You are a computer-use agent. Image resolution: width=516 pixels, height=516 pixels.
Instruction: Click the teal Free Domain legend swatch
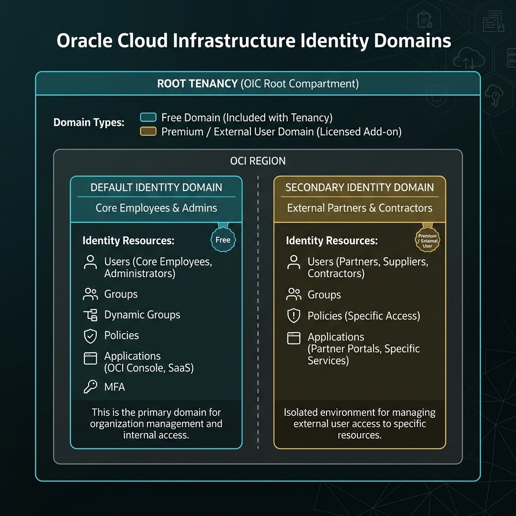pyautogui.click(x=148, y=117)
